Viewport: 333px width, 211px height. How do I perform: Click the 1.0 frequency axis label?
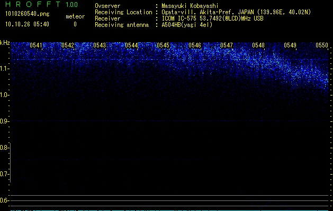(x=4, y=95)
